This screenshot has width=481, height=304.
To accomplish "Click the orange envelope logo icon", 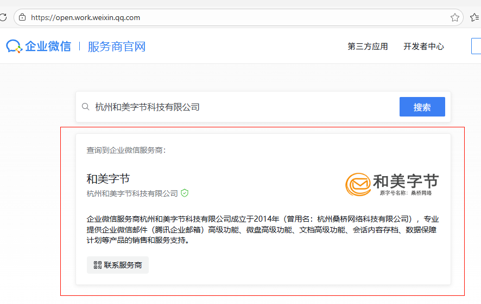I will click(x=358, y=185).
